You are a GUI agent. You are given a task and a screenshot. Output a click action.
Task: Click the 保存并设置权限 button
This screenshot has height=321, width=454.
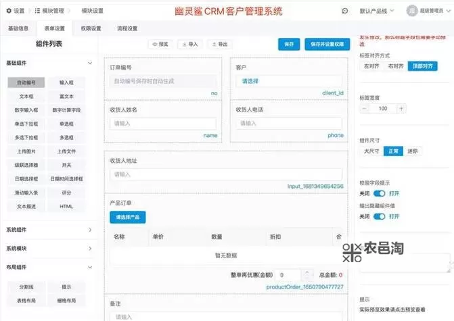(327, 44)
